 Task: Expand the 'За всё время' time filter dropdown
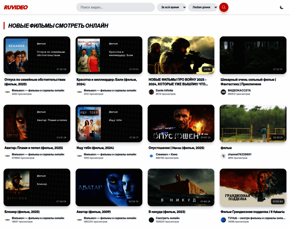[171, 7]
